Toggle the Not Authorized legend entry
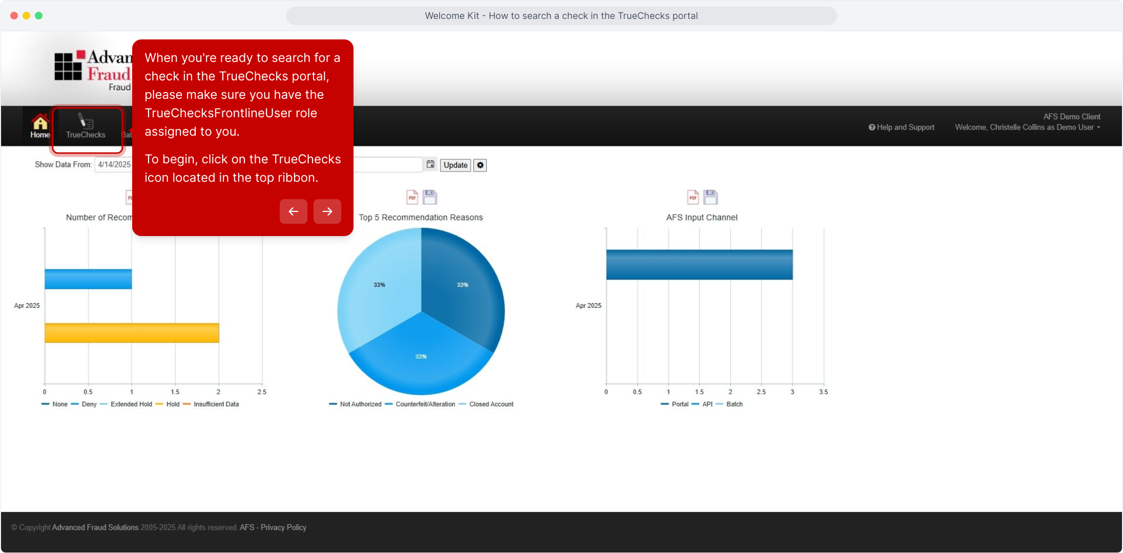Image resolution: width=1123 pixels, height=553 pixels. (x=356, y=404)
